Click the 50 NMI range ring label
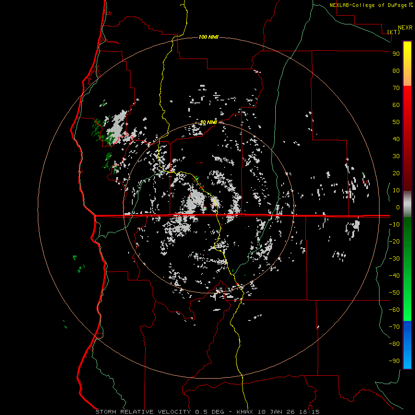The image size is (415, 415). [208, 122]
